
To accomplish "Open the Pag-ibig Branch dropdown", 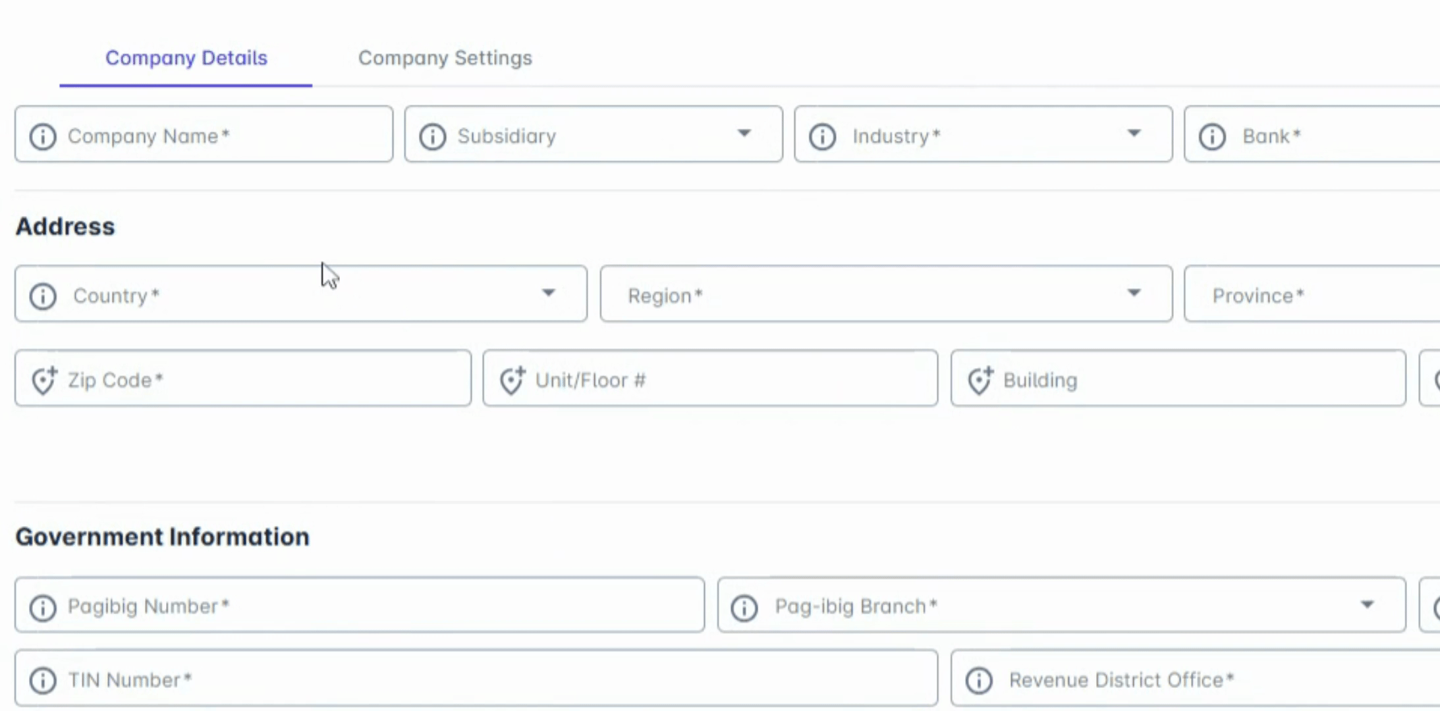I will pyautogui.click(x=1368, y=604).
